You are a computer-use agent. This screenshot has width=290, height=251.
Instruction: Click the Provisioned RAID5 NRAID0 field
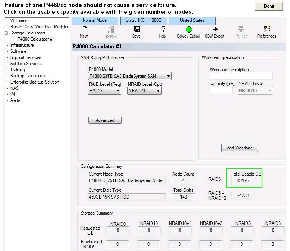(x=118, y=244)
